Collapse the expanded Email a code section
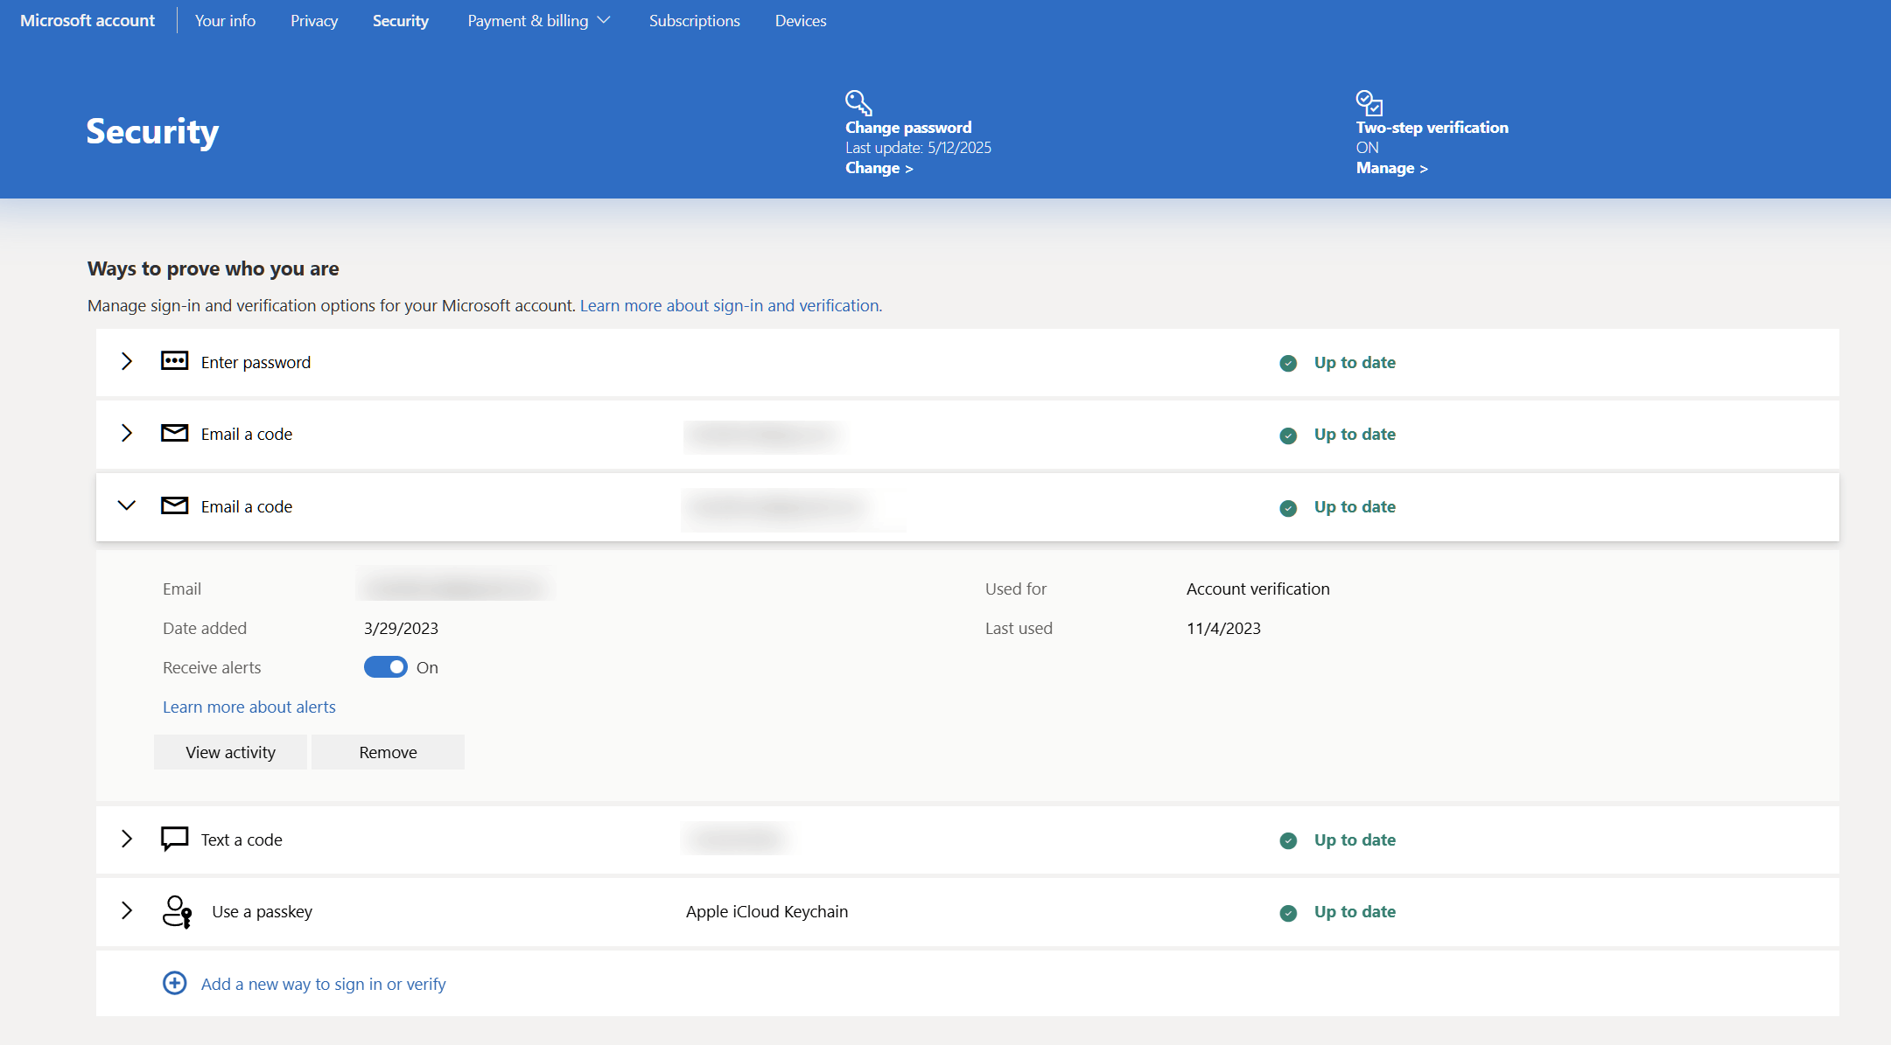Screen dimensions: 1891x1045 127,505
